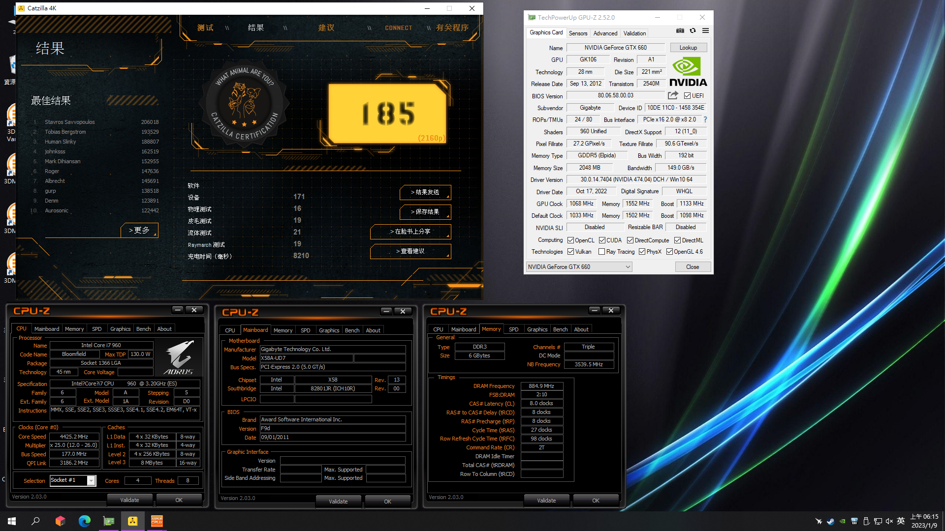Toggle the PhysX checkbox
Viewport: 945px width, 531px height.
642,252
